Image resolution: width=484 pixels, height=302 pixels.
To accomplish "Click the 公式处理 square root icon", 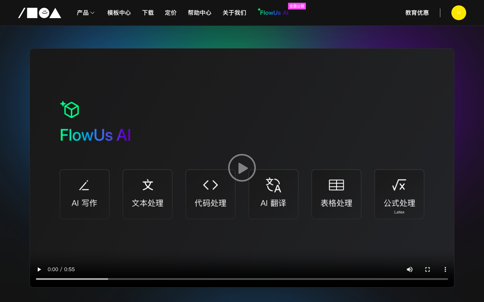I will pos(399,185).
